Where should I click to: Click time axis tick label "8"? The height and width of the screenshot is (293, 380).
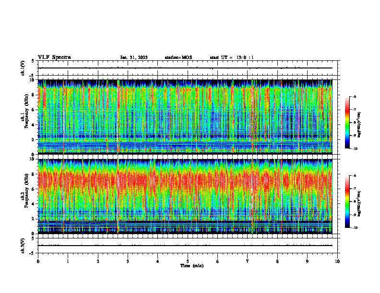click(277, 261)
